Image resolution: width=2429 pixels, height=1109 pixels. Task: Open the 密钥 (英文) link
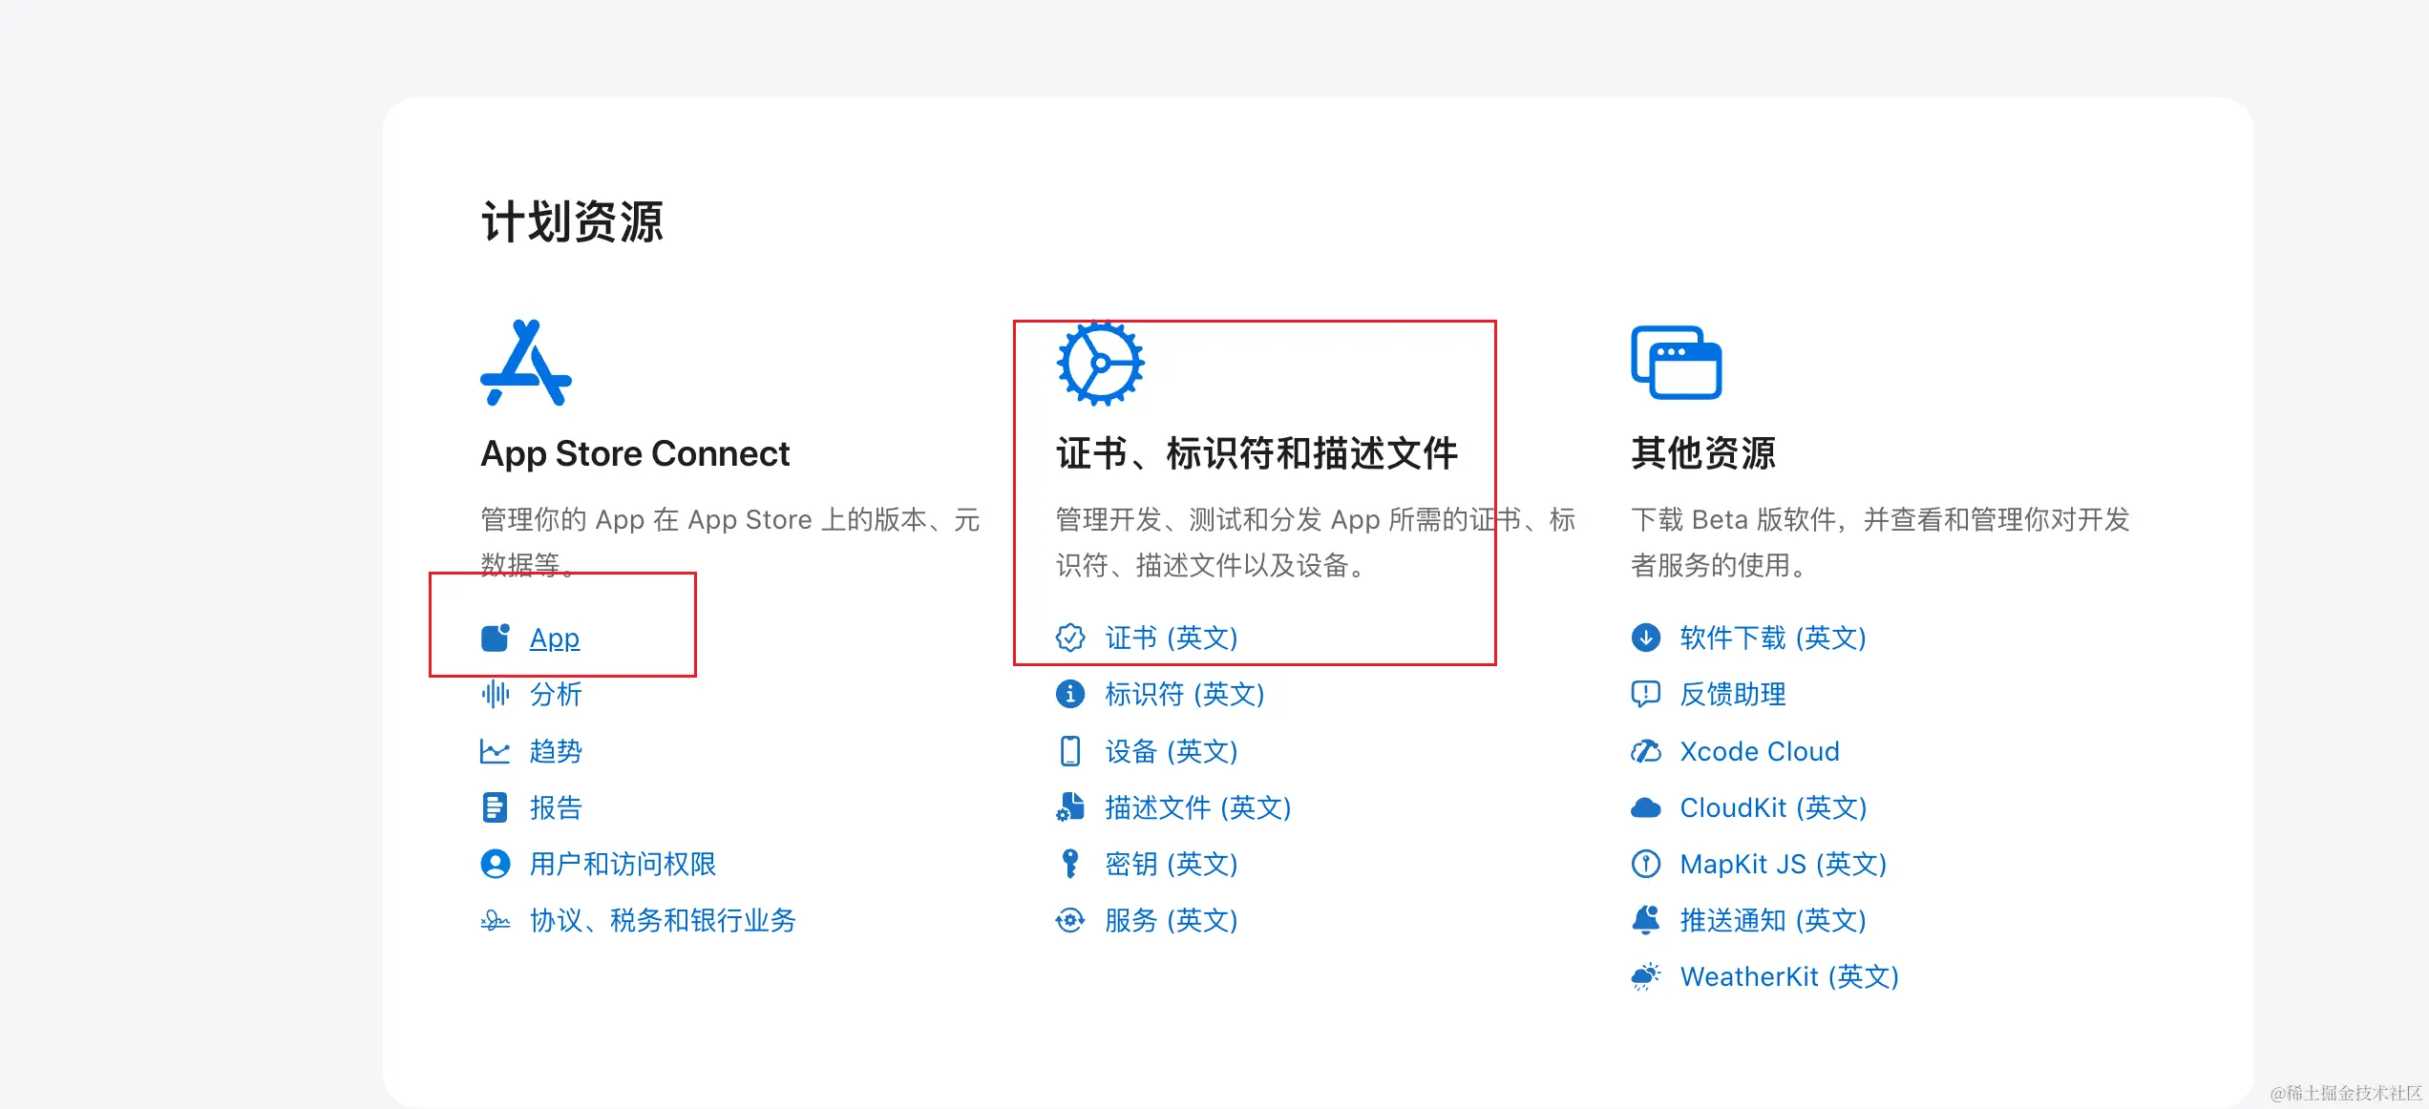tap(1172, 864)
